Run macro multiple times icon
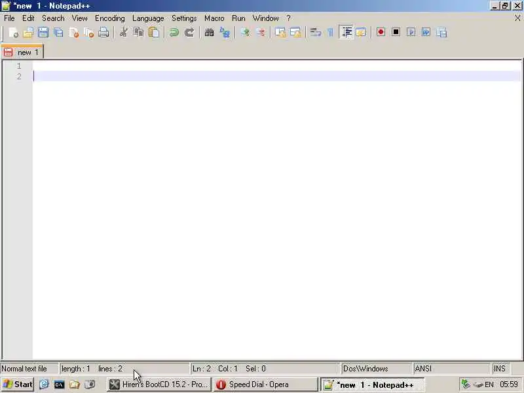Image resolution: width=524 pixels, height=393 pixels. [426, 32]
